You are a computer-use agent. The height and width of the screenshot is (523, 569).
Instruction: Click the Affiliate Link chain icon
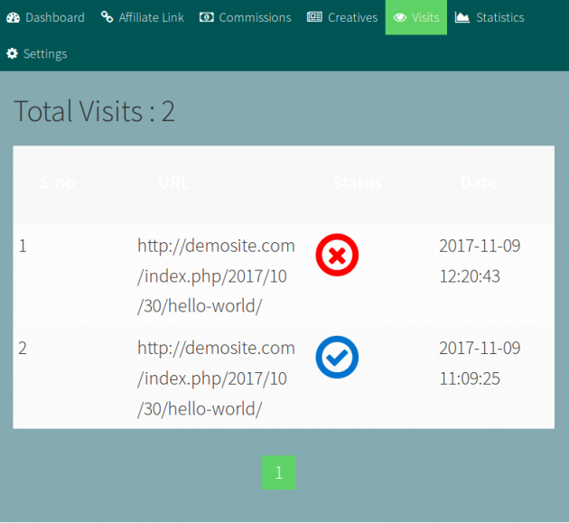coord(107,17)
